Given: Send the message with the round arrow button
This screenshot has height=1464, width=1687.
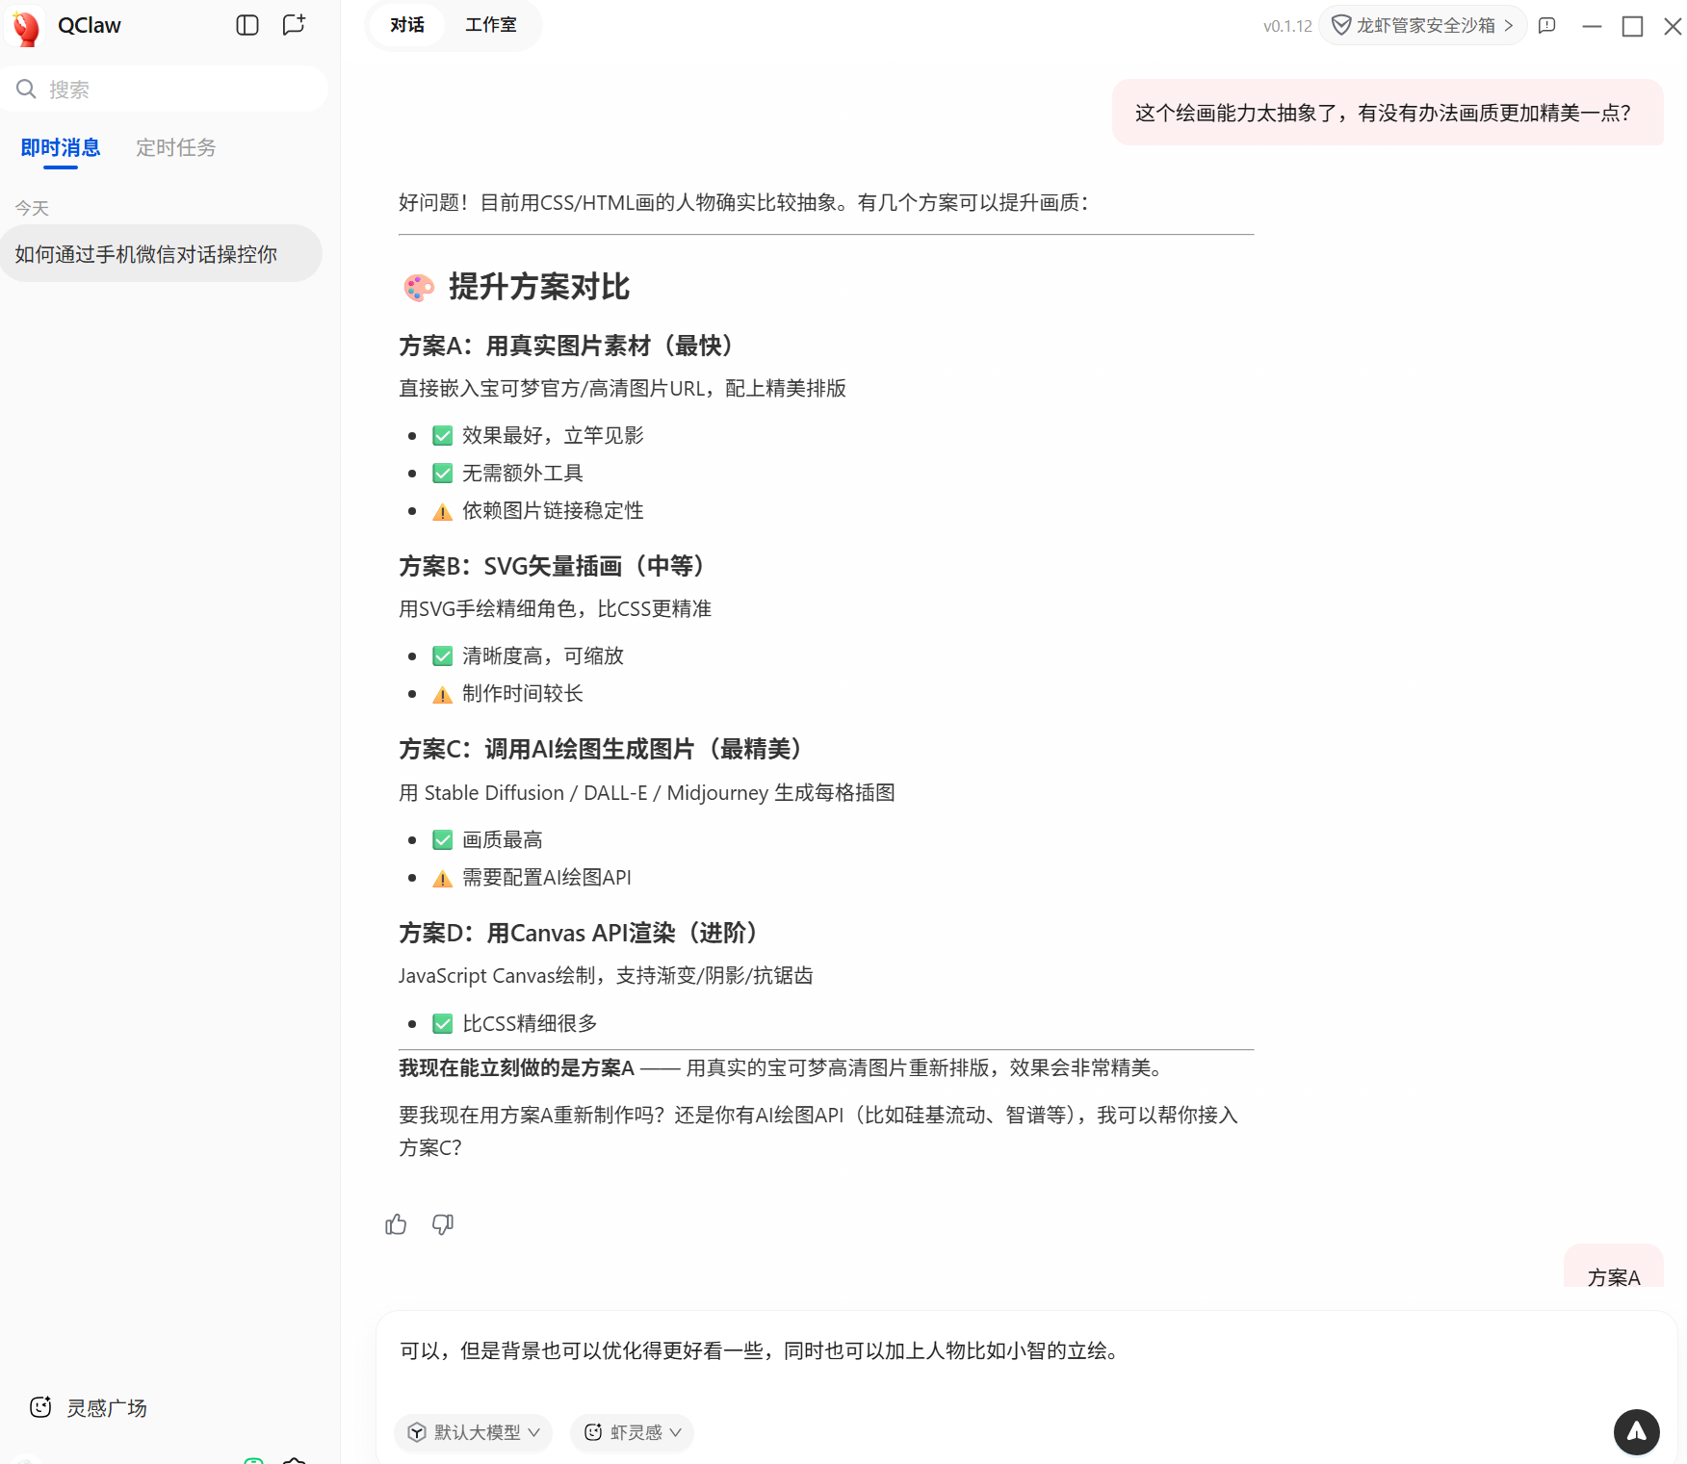Looking at the screenshot, I should tap(1636, 1432).
